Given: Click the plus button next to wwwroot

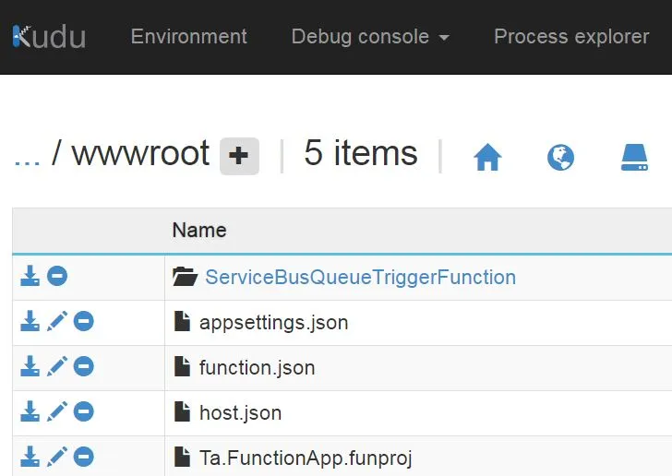Looking at the screenshot, I should [x=239, y=156].
